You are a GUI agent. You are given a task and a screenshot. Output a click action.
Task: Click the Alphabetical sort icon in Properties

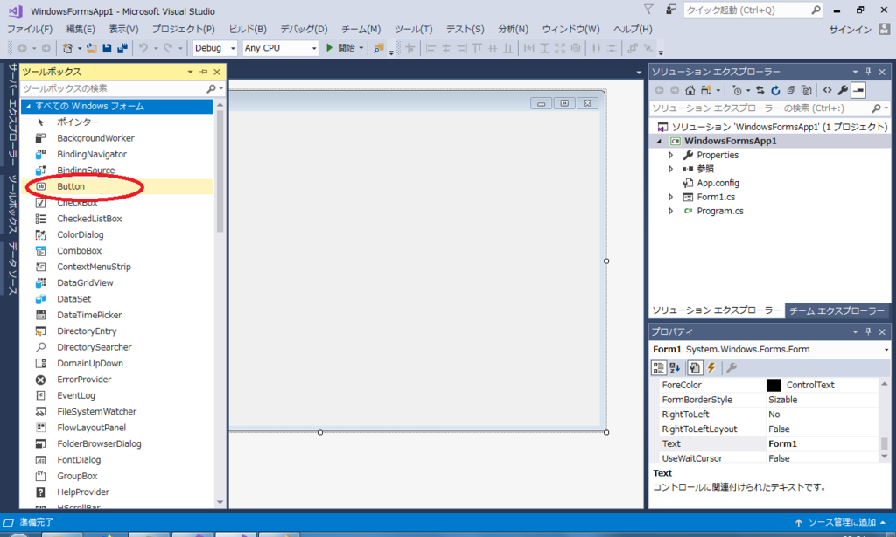pyautogui.click(x=675, y=368)
